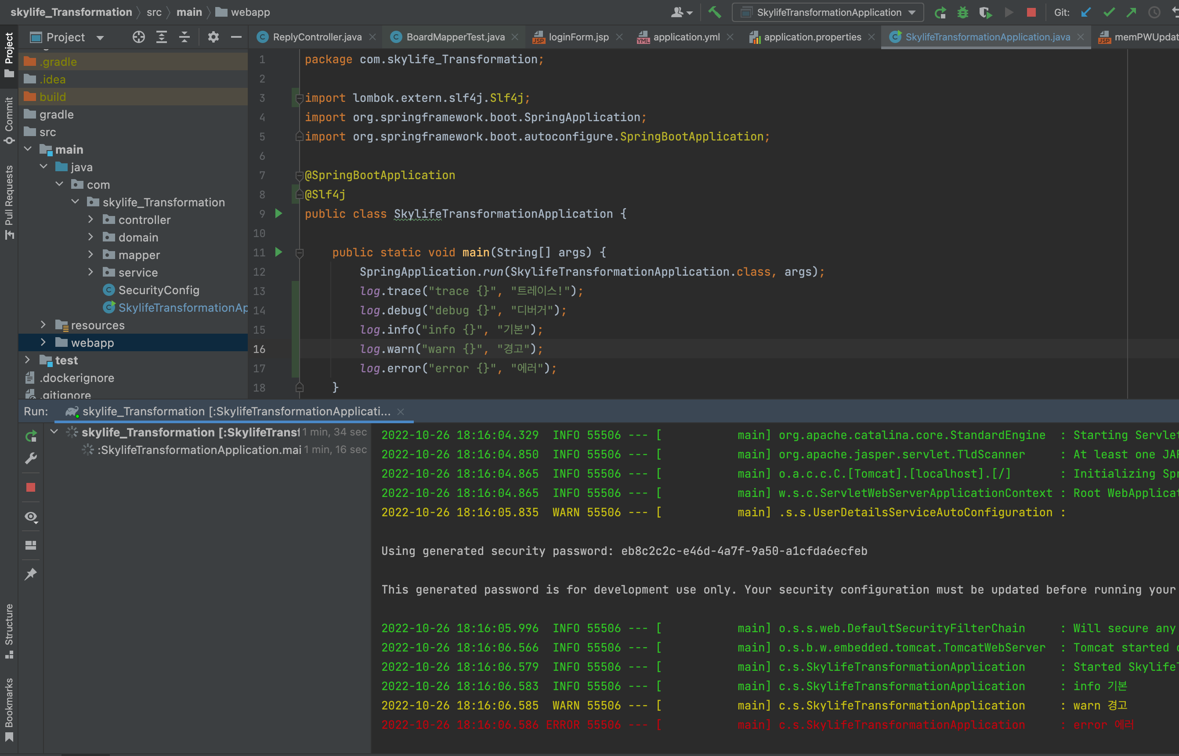Click the Git update project arrow

point(1086,12)
